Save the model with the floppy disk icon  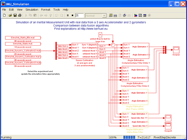point(15,15)
